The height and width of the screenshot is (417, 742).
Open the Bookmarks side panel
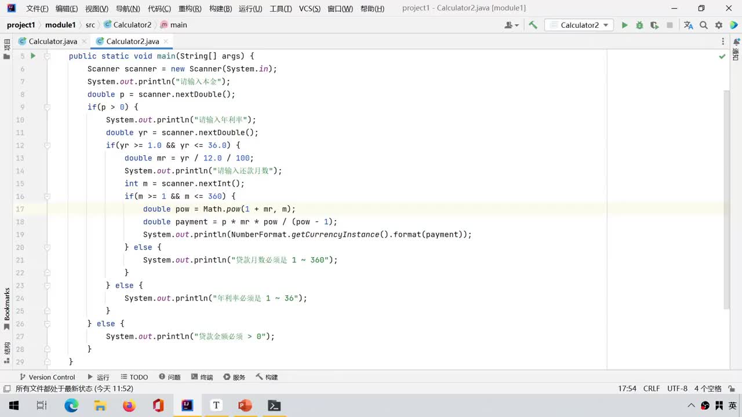point(7,309)
